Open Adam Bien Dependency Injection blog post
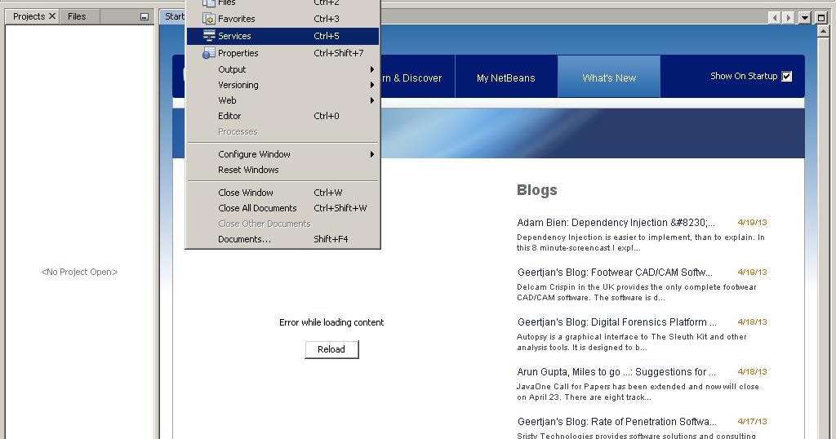Screen dimensions: 836x439 616,222
